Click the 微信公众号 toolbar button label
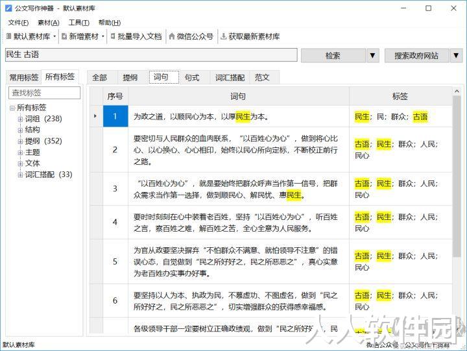 [195, 36]
